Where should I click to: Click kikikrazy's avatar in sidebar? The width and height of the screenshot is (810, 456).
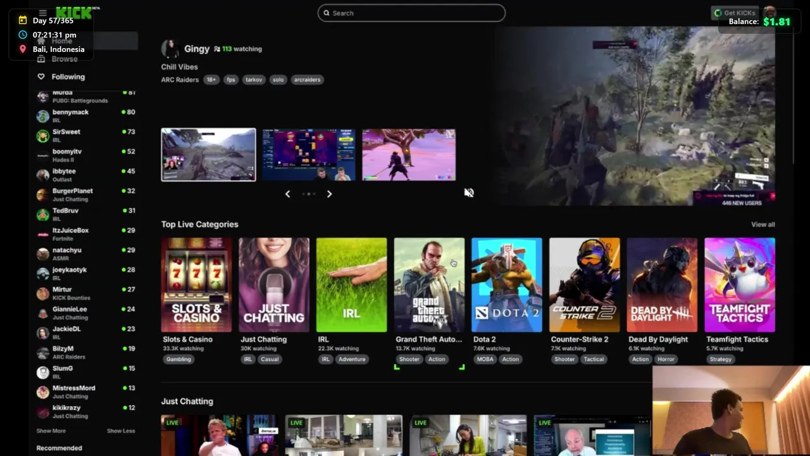42,412
